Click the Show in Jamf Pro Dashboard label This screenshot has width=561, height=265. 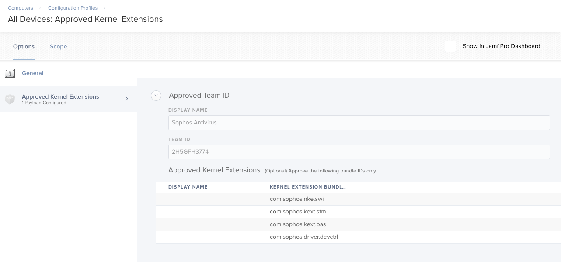[x=502, y=46]
